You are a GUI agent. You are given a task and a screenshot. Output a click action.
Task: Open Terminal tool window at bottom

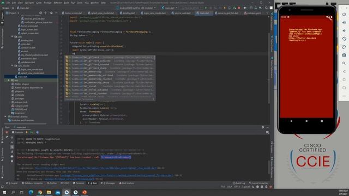pyautogui.click(x=79, y=183)
